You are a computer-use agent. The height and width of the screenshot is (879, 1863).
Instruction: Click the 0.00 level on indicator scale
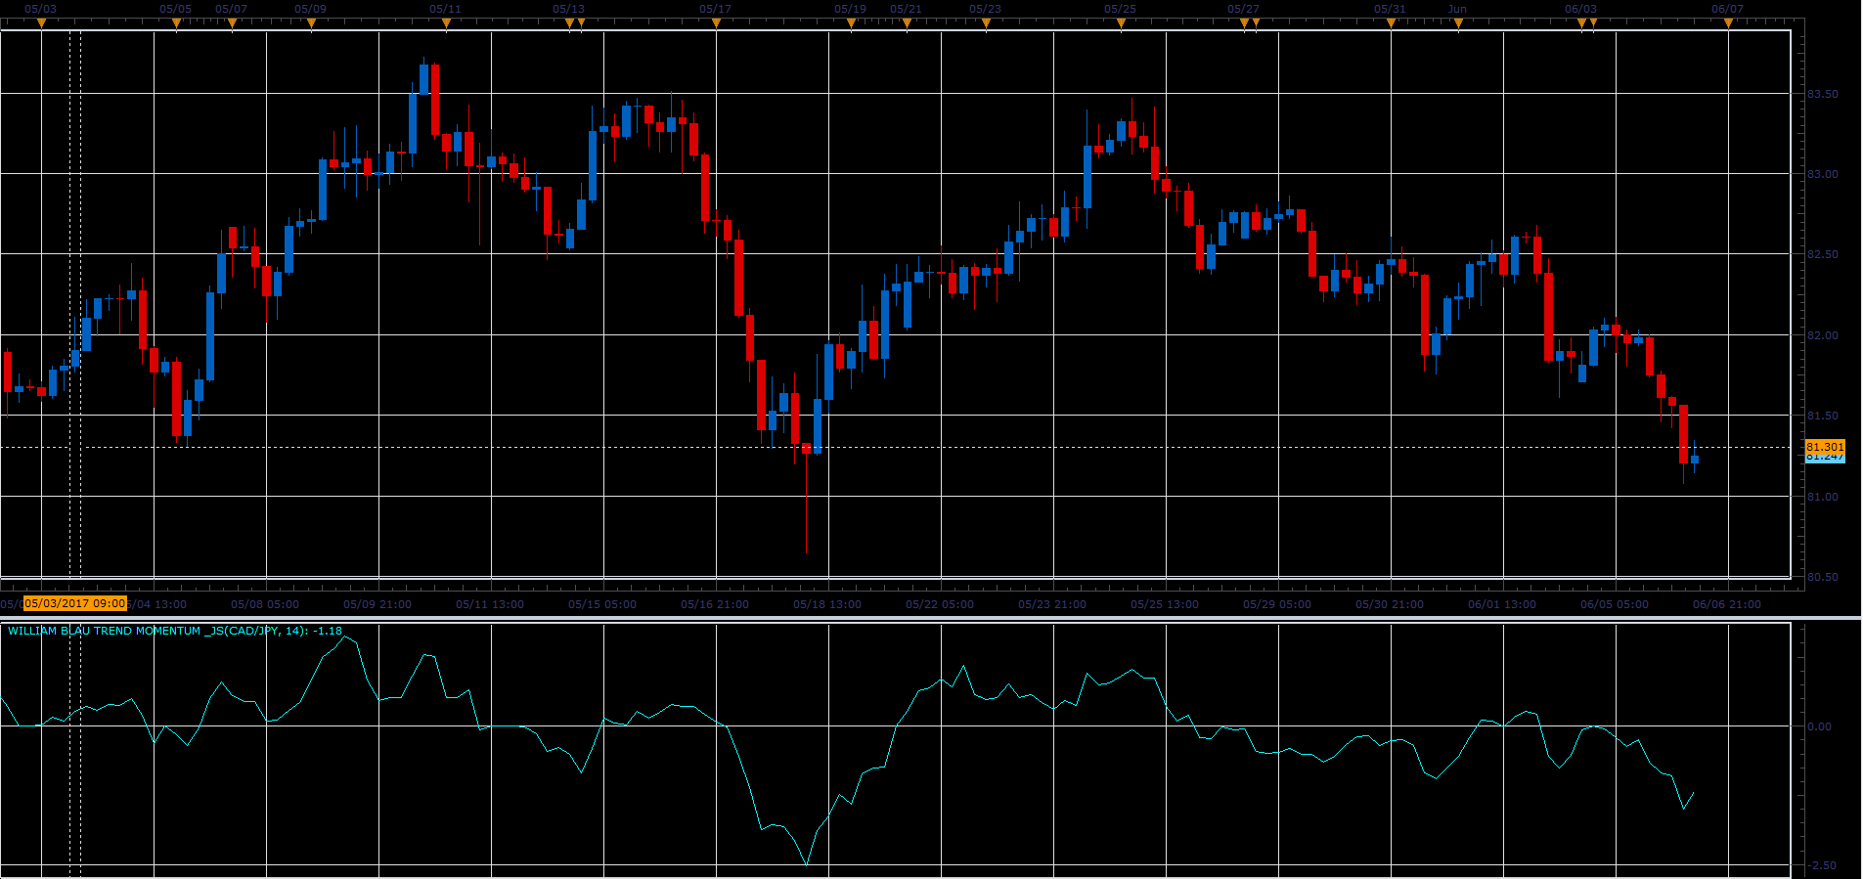1820,726
